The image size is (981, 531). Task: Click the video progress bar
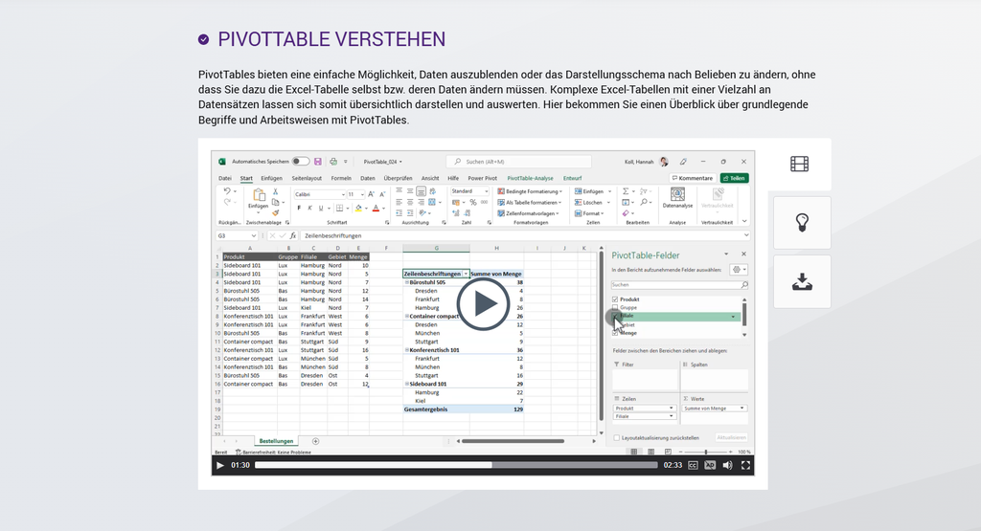point(456,465)
